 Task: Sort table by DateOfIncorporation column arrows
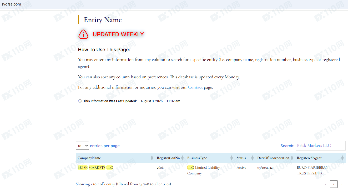pyautogui.click(x=292, y=158)
